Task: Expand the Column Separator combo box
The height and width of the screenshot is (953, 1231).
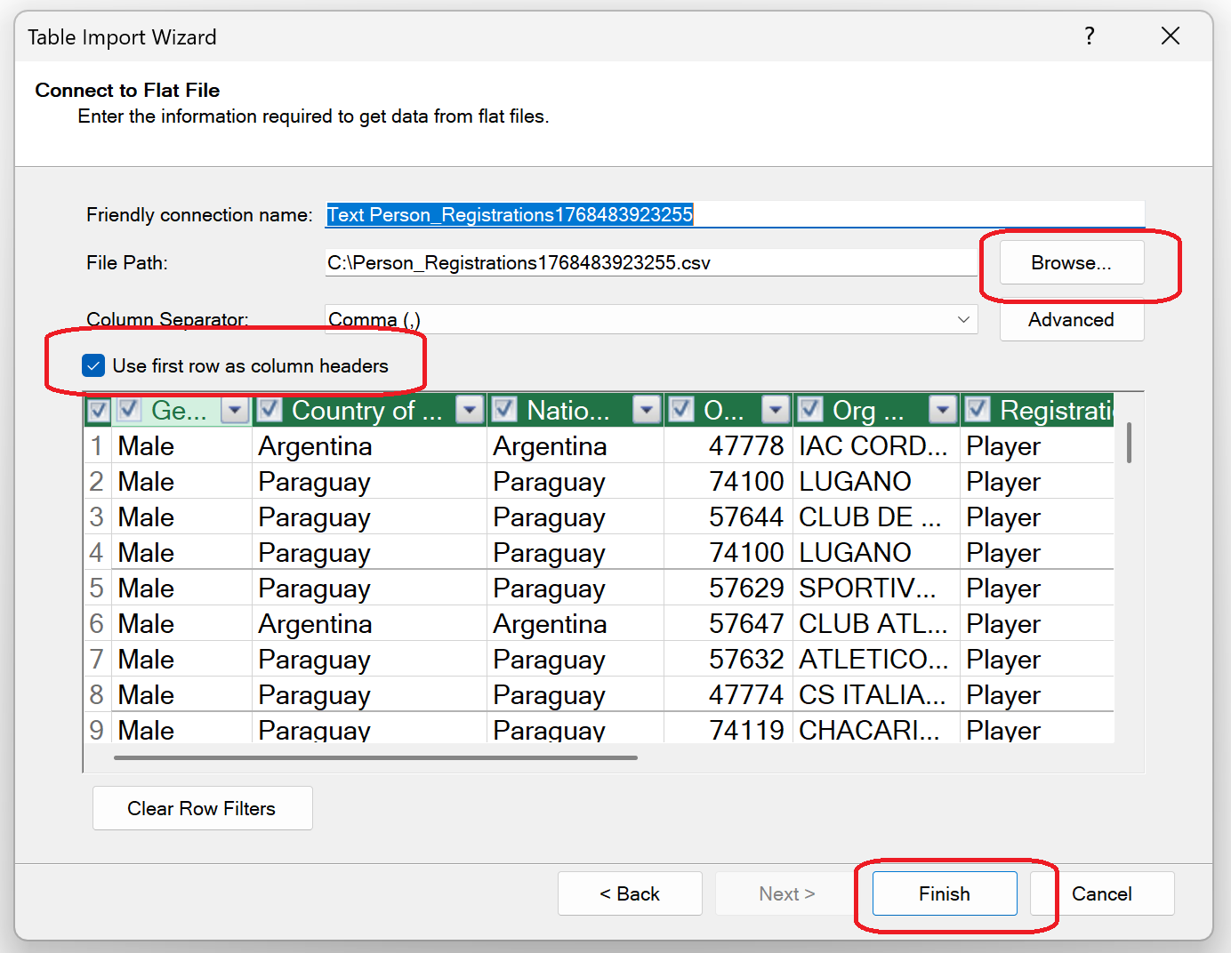Action: (962, 319)
